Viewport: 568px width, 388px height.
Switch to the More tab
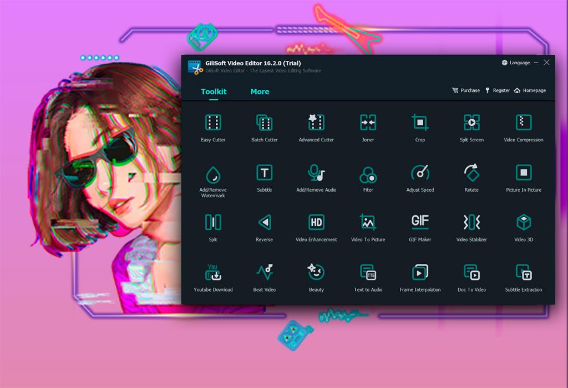[x=260, y=91]
